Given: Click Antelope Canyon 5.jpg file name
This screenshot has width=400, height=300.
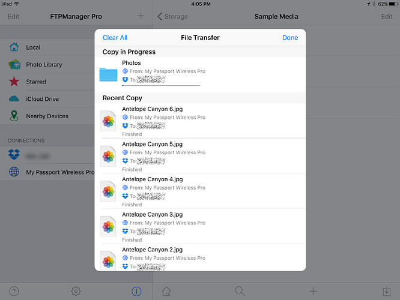Looking at the screenshot, I should pos(153,144).
